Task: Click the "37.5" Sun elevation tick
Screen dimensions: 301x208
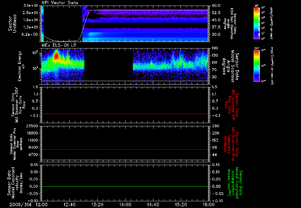Action: click(x=216, y=27)
